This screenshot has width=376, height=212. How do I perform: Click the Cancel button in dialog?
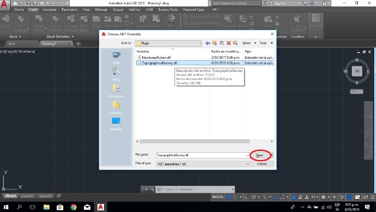coord(262,164)
